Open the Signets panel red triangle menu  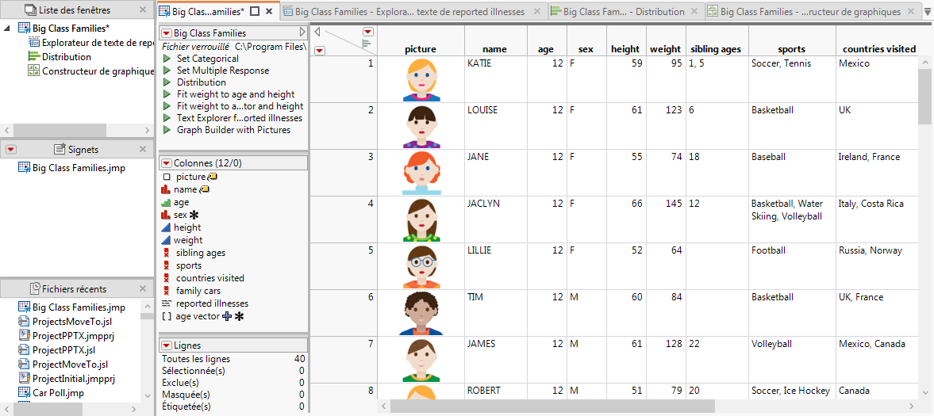[x=10, y=149]
